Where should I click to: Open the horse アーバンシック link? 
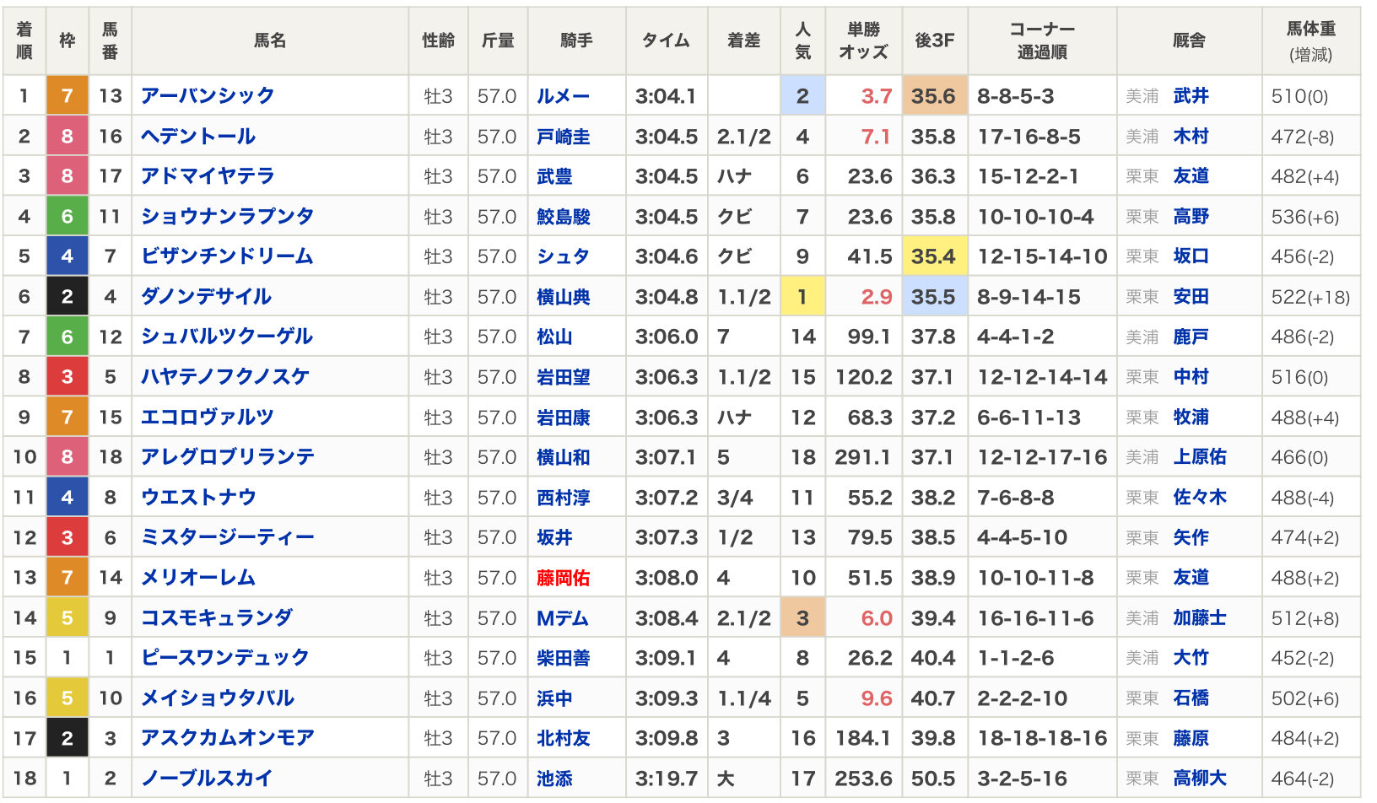(x=208, y=96)
